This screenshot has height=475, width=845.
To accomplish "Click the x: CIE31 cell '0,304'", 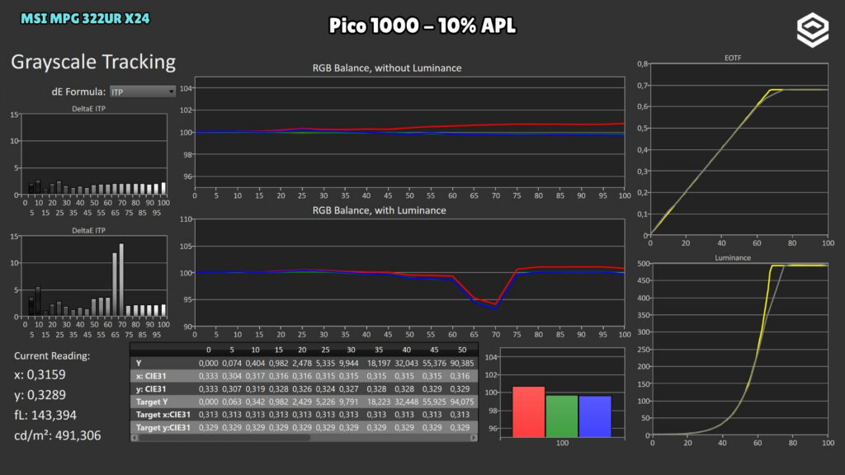I will tap(232, 376).
